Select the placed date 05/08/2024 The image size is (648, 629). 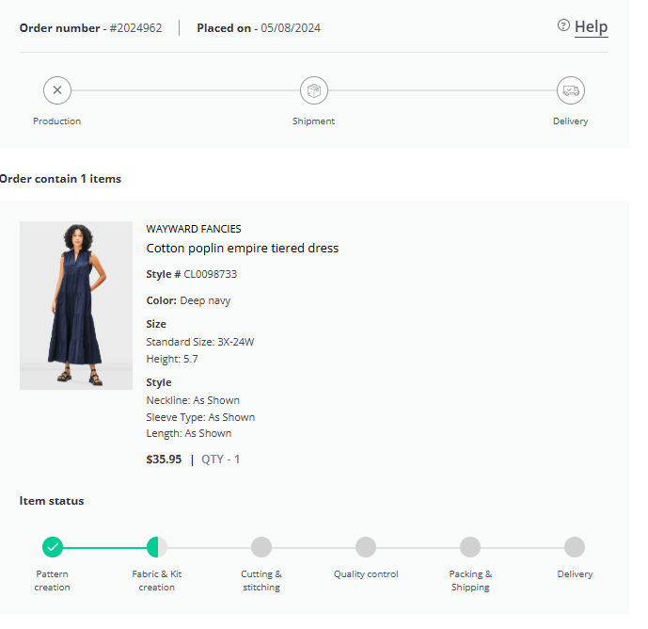(x=291, y=28)
